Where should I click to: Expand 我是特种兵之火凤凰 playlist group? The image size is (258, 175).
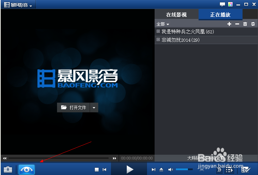[x=158, y=31]
